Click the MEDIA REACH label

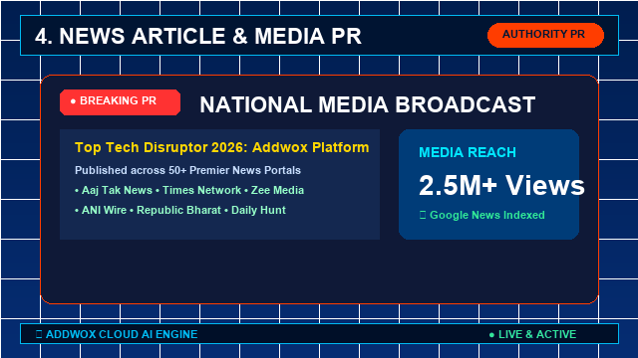pyautogui.click(x=468, y=152)
